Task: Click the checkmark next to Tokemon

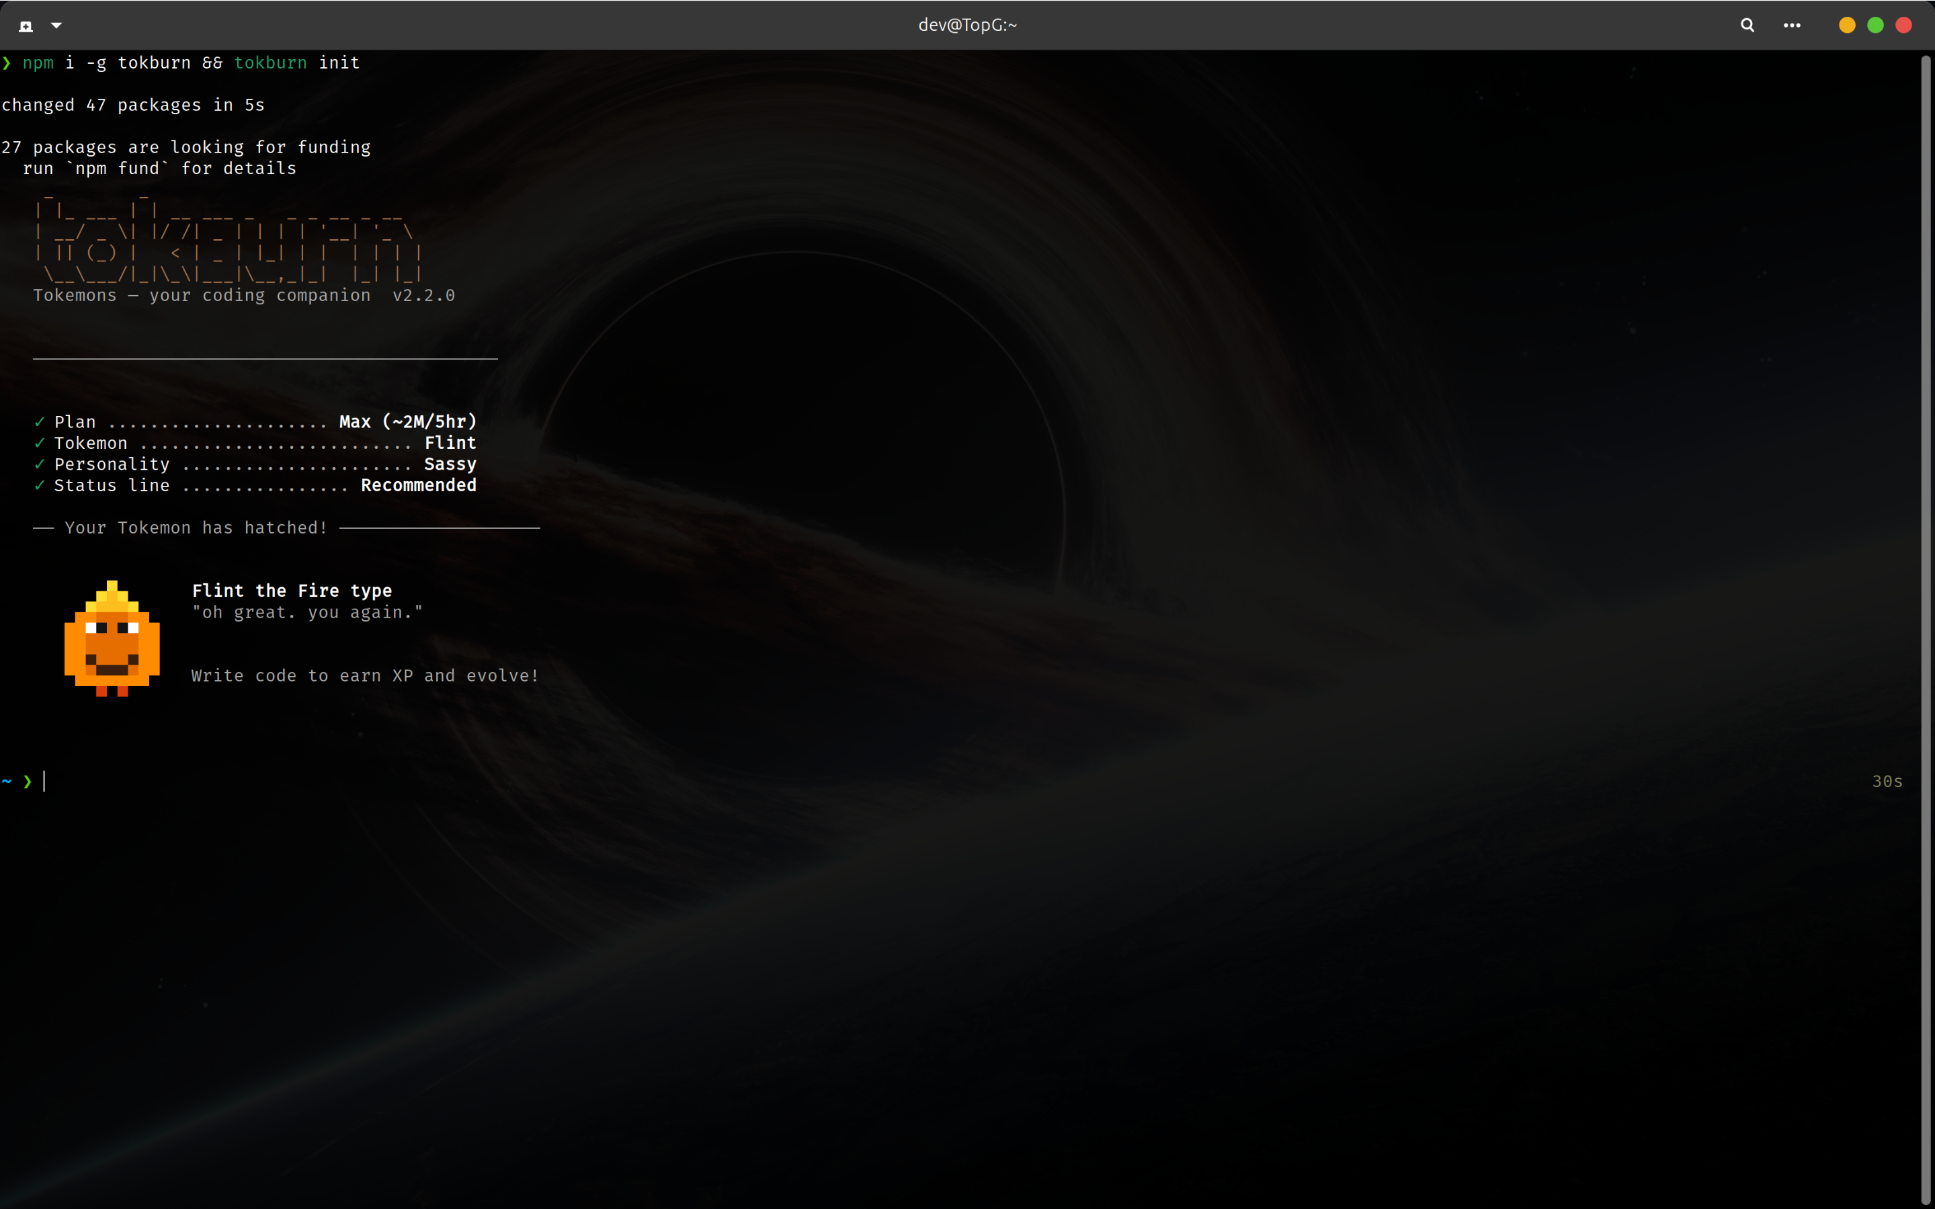Action: pyautogui.click(x=39, y=443)
